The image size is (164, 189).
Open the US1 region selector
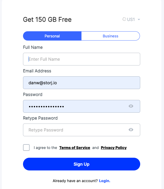coord(131,19)
